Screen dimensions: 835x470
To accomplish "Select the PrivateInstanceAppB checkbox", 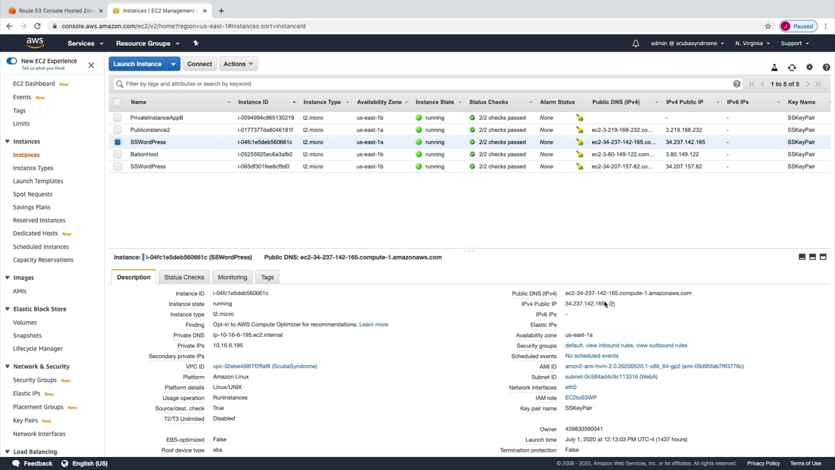I will click(117, 118).
